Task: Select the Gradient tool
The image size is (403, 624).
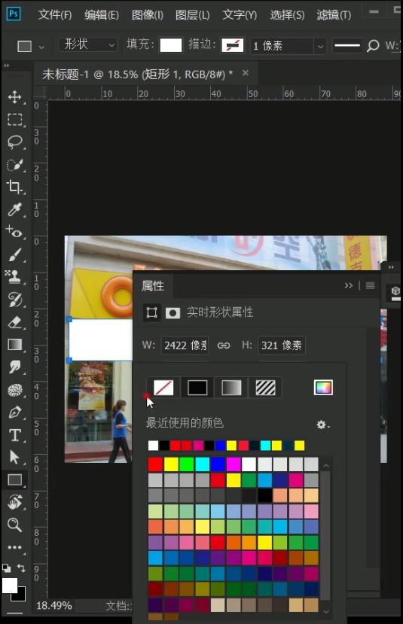Action: click(x=15, y=344)
